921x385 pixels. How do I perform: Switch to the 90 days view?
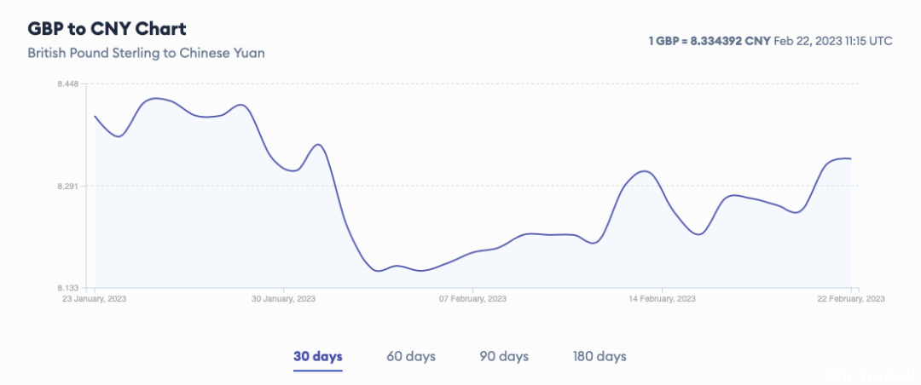[x=504, y=356]
